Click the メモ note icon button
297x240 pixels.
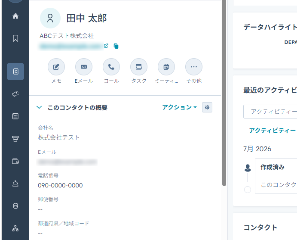[56, 67]
